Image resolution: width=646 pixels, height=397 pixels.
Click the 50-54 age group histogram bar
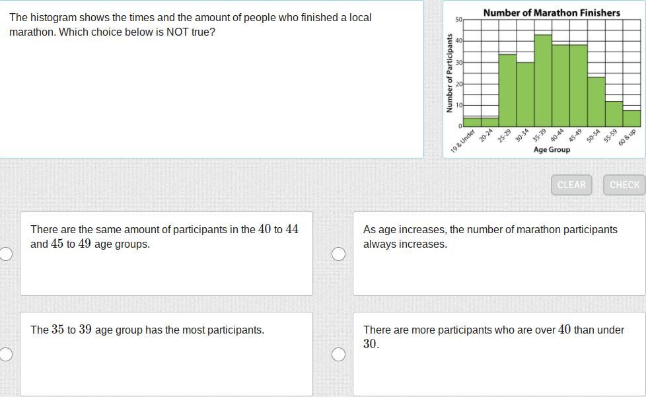point(596,102)
